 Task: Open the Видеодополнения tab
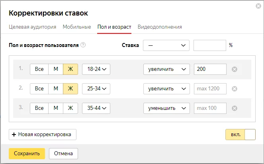tap(160, 27)
